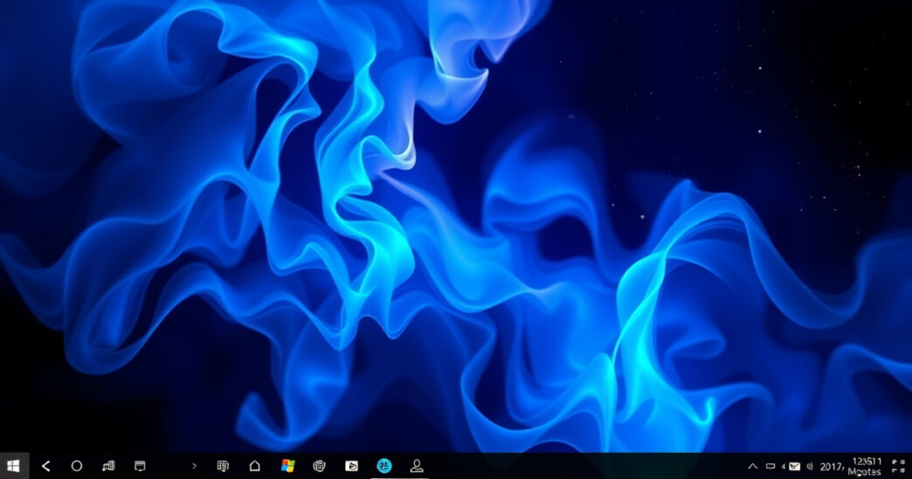912x479 pixels.
Task: Open the volume speaker control
Action: (x=810, y=466)
